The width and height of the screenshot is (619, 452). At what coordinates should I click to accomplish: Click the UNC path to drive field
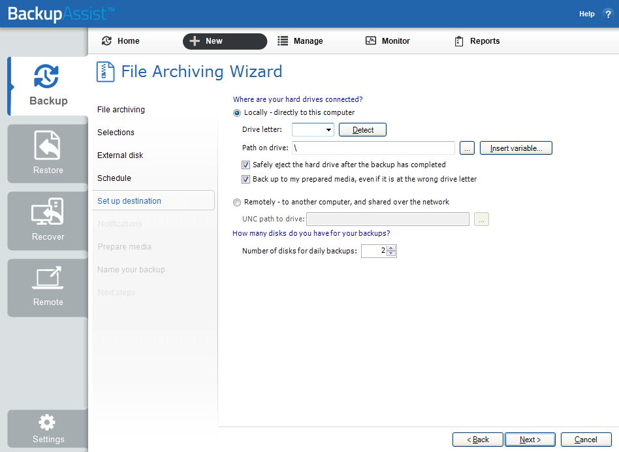pos(388,219)
